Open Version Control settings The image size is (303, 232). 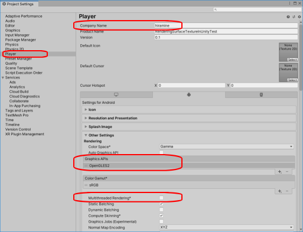click(x=18, y=129)
